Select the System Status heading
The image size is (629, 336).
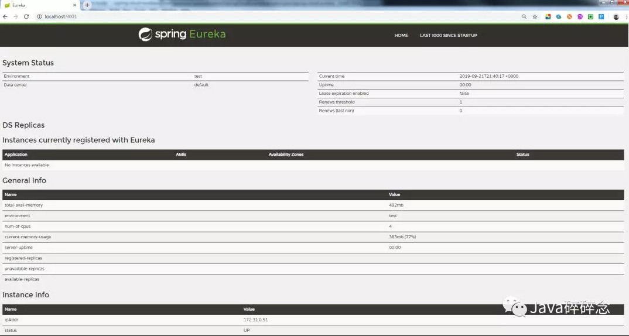pyautogui.click(x=28, y=63)
